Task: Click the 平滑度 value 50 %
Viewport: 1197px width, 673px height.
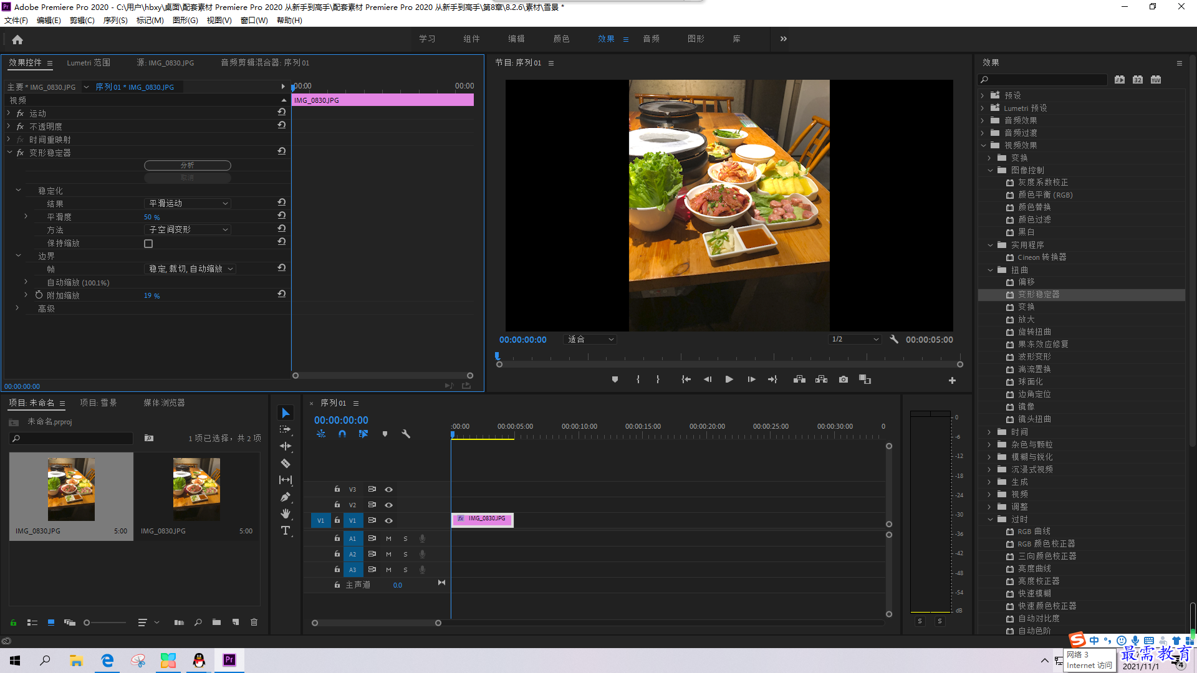Action: (152, 217)
